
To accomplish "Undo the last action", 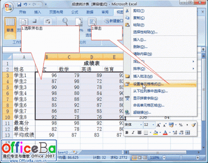I will (25, 5).
